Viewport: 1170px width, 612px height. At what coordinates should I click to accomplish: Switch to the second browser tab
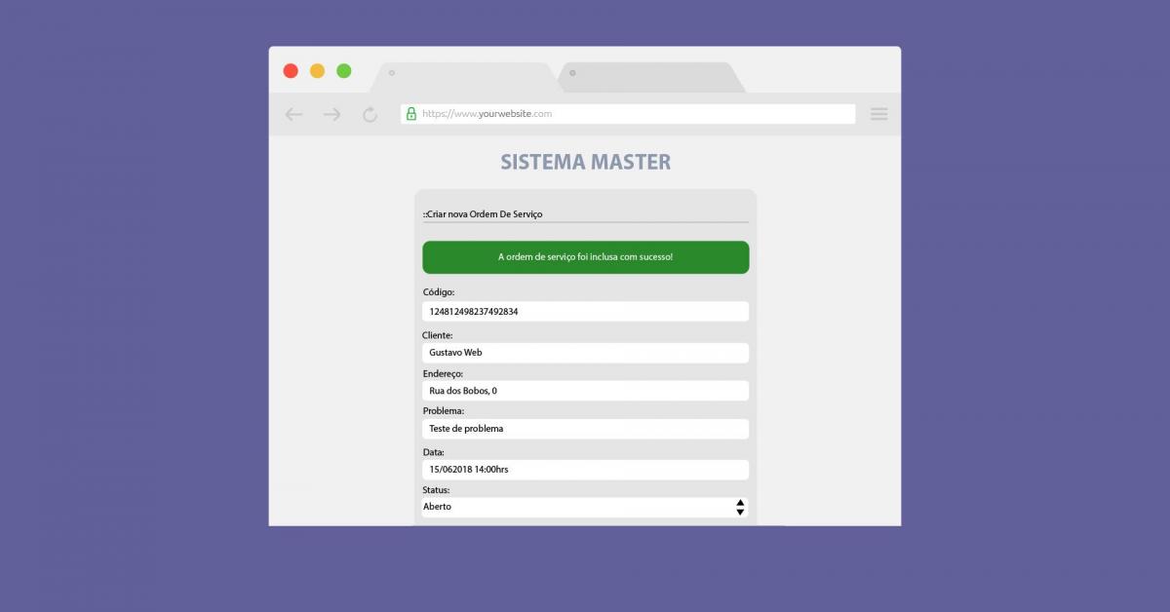(648, 77)
